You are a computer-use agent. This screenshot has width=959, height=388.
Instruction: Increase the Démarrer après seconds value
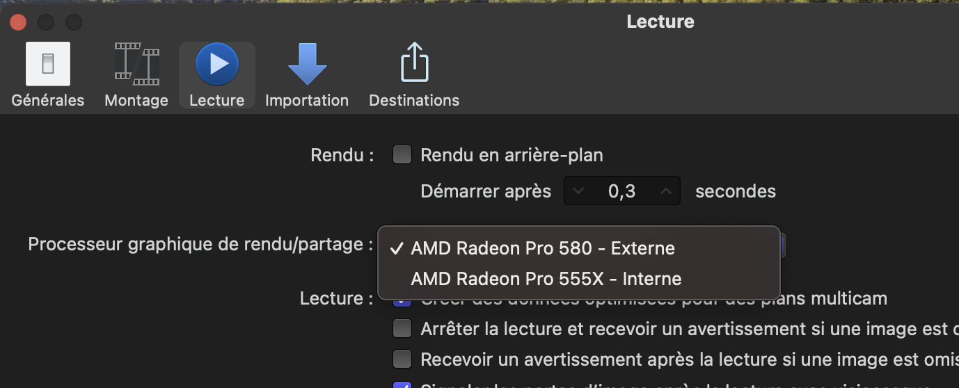(x=665, y=191)
